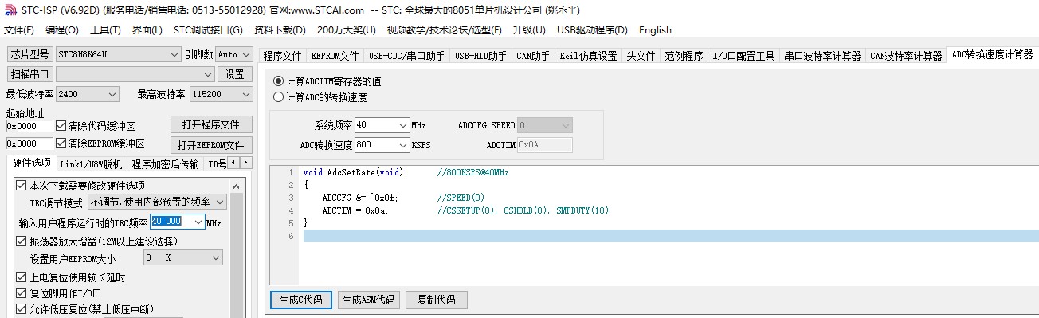This screenshot has height=318, width=1039.
Task: Select the EEPROM文件 tab
Action: click(x=335, y=56)
